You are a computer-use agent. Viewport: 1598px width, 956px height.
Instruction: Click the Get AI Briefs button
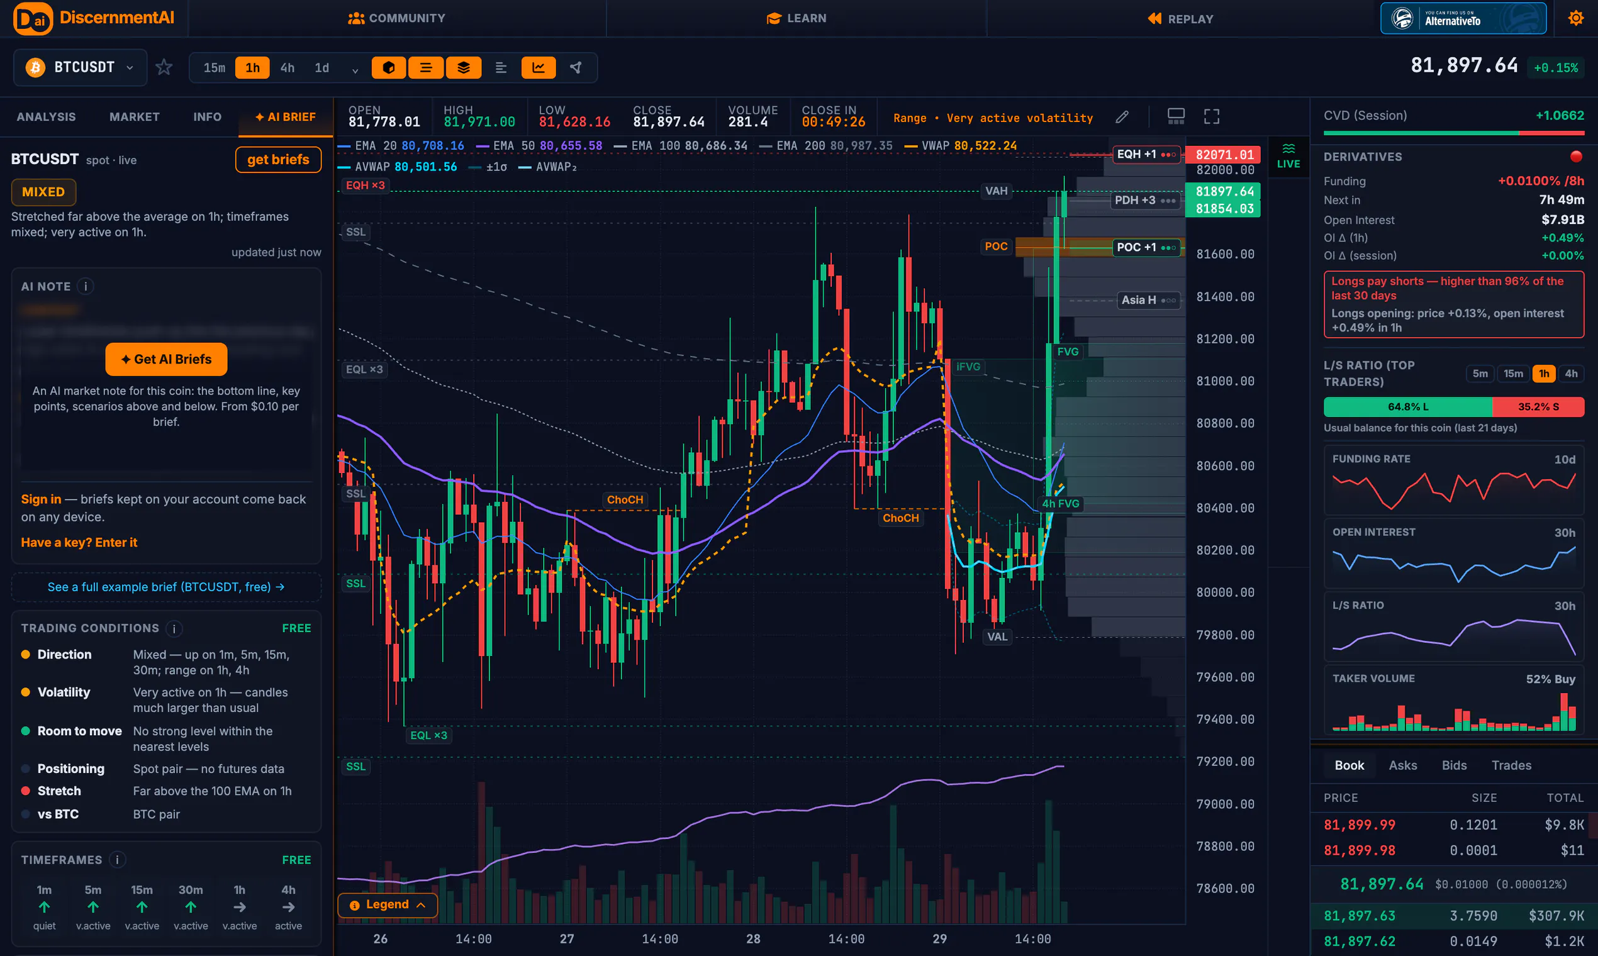coord(166,359)
